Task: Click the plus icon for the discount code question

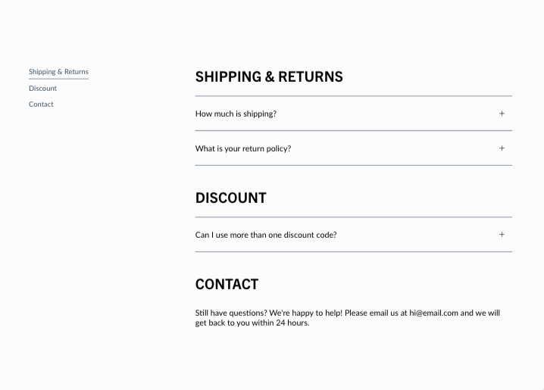Action: point(502,235)
